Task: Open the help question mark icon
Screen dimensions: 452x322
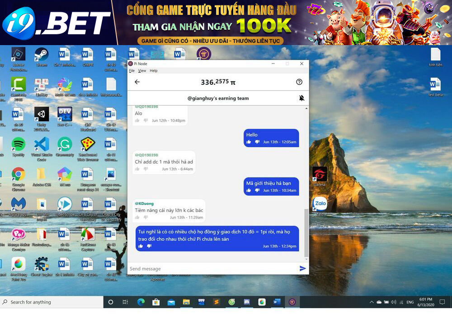Action: 299,82
